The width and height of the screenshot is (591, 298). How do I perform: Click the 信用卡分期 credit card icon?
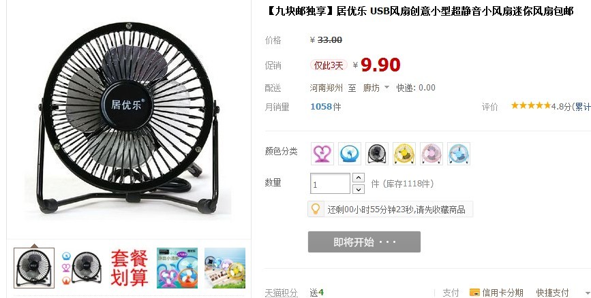point(474,293)
